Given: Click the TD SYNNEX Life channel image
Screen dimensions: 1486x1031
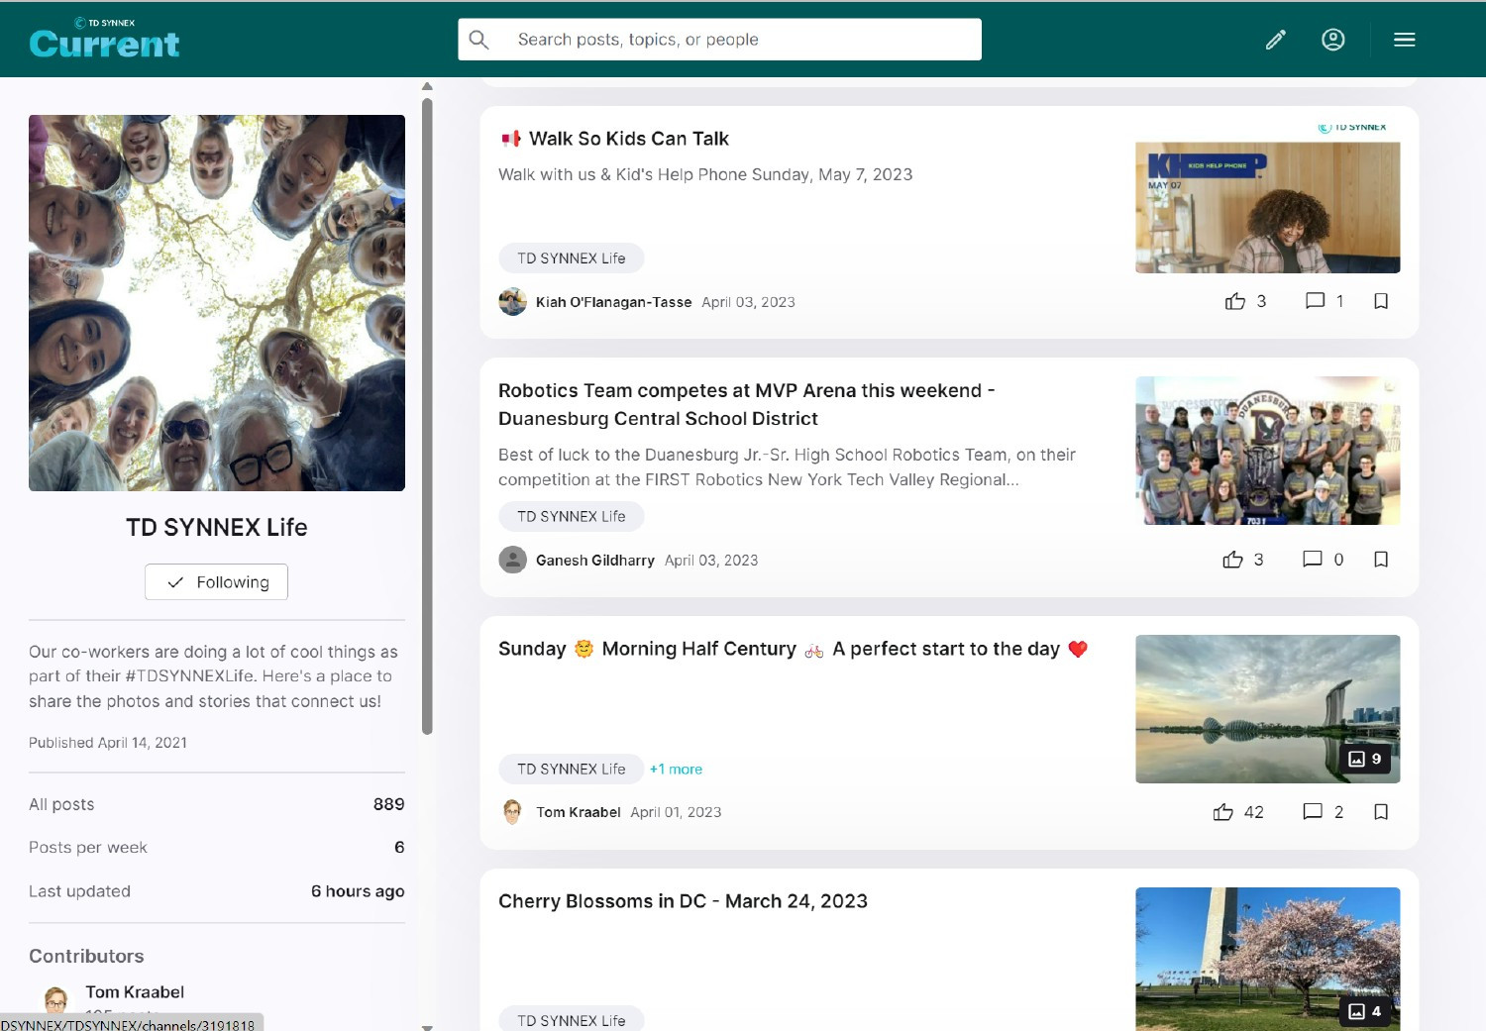Looking at the screenshot, I should pos(217,303).
